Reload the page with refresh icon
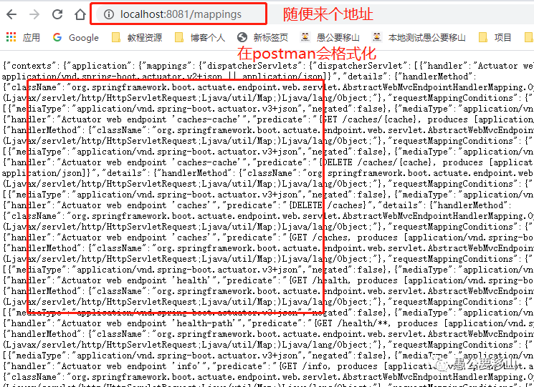Viewport: 534px width, 387px height. coord(57,14)
